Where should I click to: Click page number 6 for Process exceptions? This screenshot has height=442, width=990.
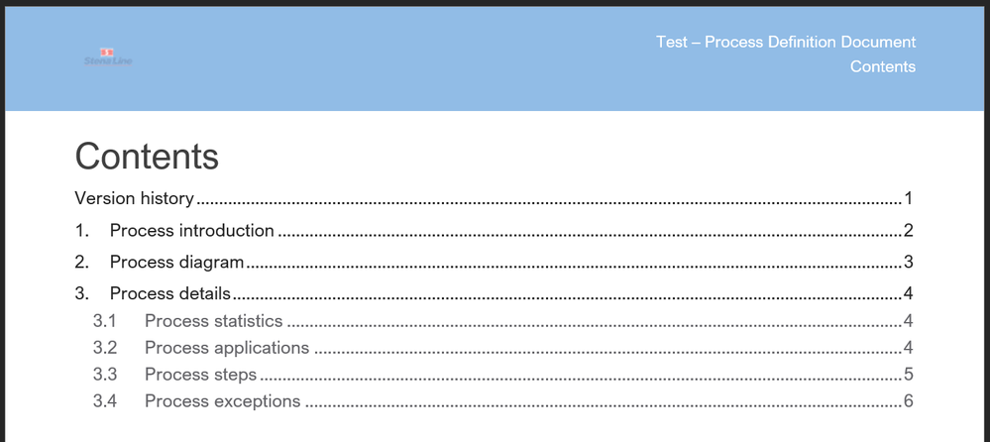click(x=909, y=401)
